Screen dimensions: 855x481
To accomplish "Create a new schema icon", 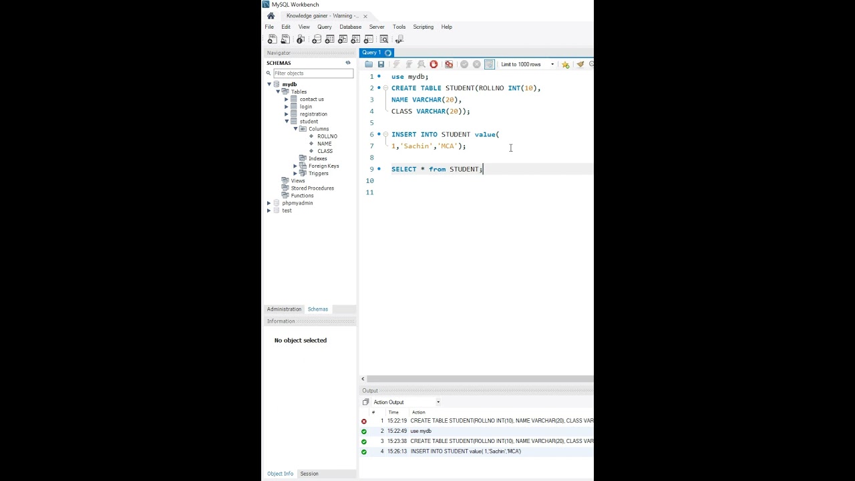I will coord(317,39).
